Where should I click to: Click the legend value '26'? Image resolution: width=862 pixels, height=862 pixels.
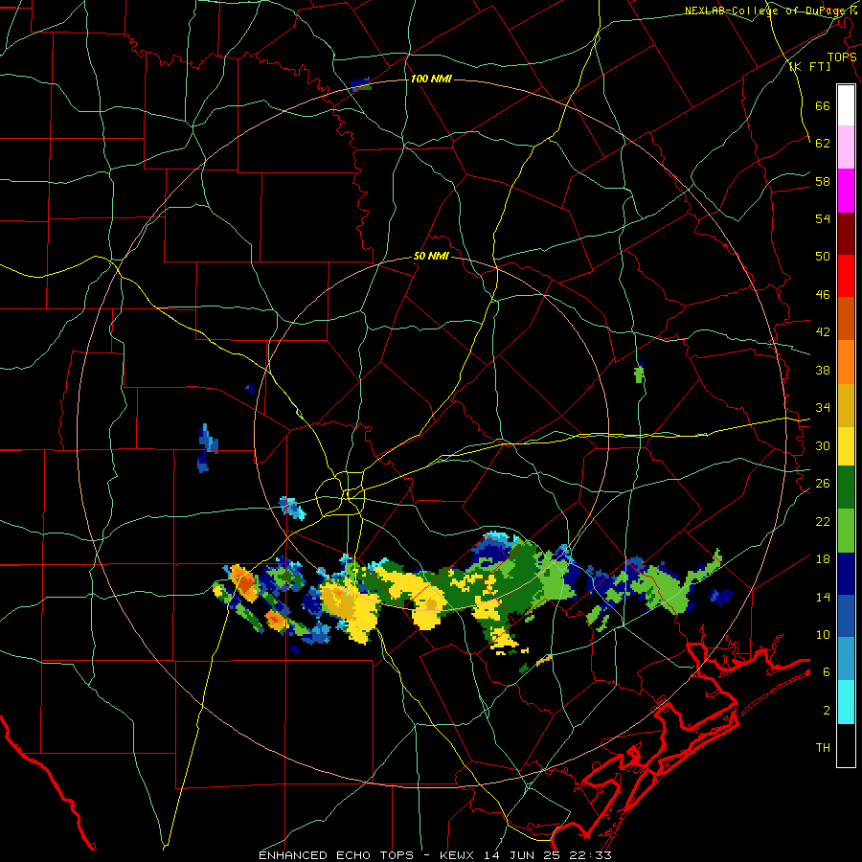pos(823,484)
